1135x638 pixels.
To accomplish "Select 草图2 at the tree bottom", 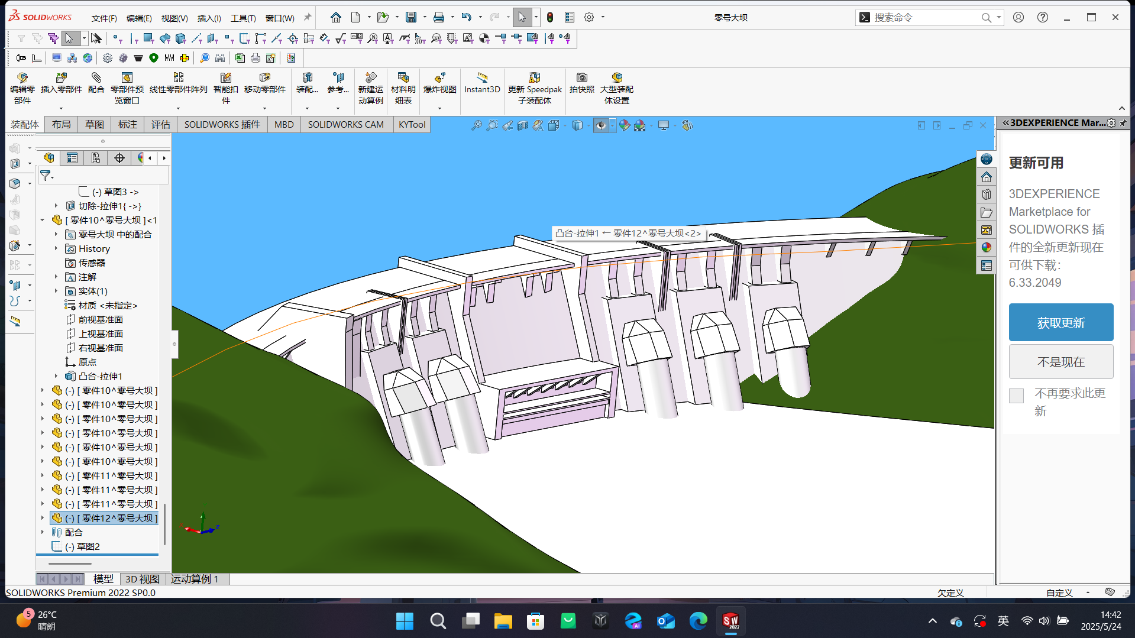I will (88, 546).
